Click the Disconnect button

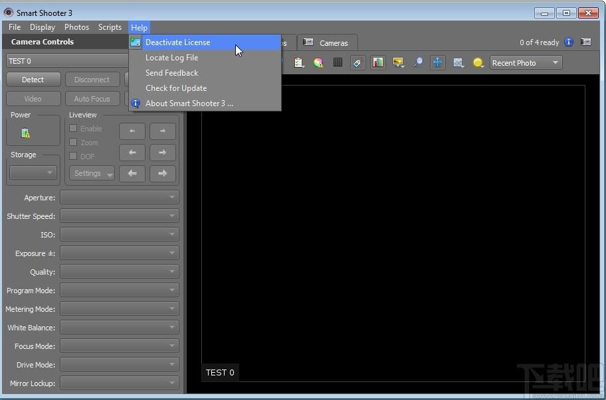(92, 80)
